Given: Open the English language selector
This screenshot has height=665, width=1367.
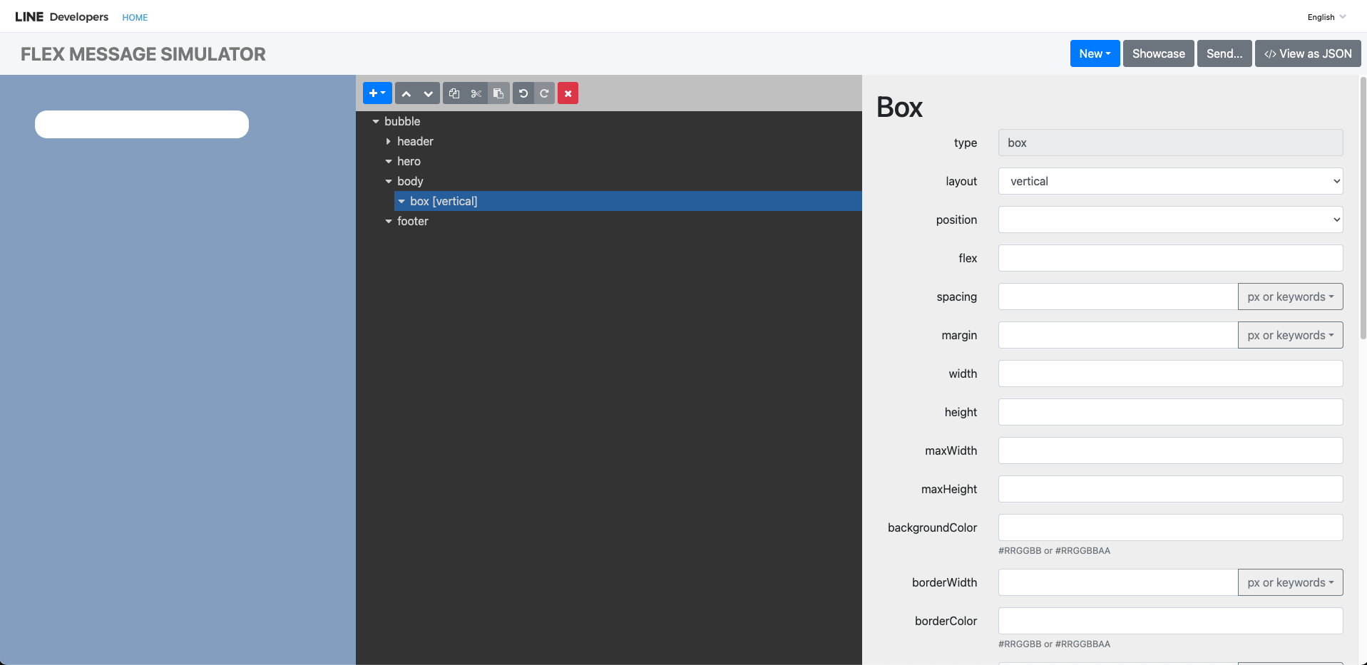Looking at the screenshot, I should point(1326,17).
